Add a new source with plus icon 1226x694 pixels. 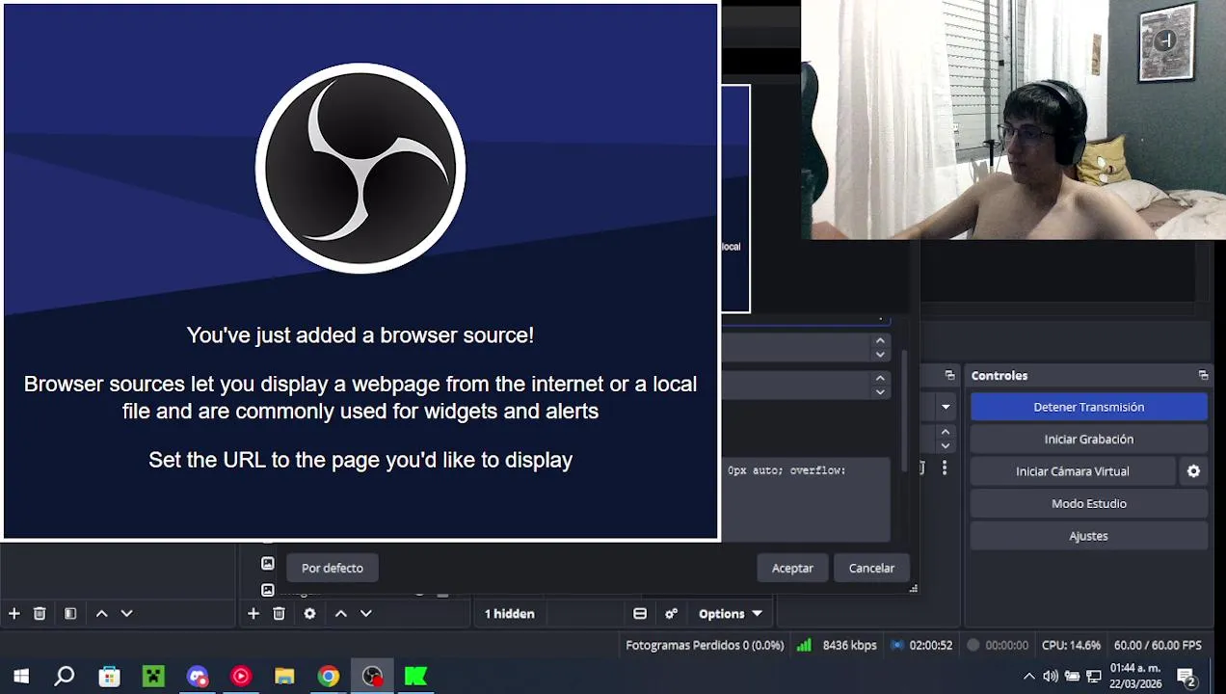tap(253, 613)
